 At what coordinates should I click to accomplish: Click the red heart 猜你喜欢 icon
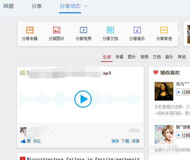[156, 72]
